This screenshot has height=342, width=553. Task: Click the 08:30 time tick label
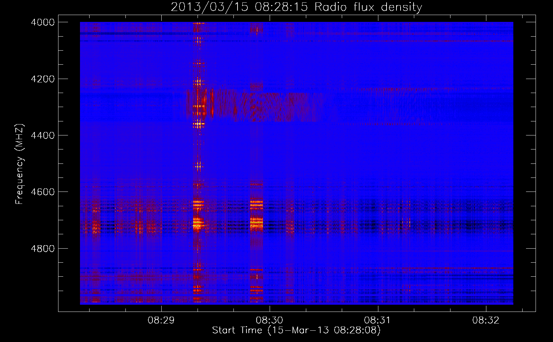click(269, 320)
